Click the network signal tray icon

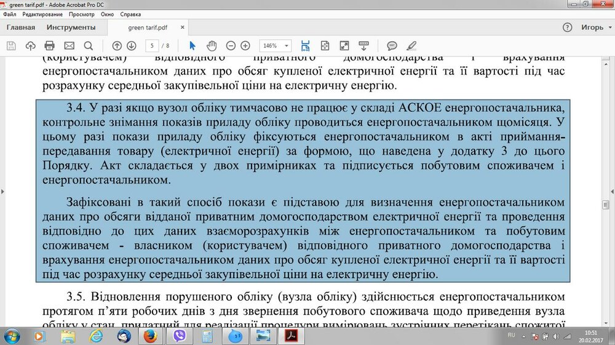pyautogui.click(x=567, y=336)
